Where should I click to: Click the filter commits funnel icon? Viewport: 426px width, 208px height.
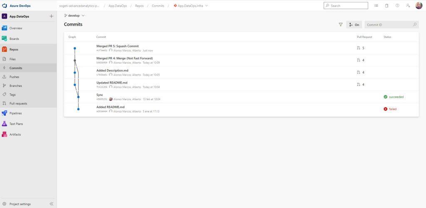click(x=341, y=25)
